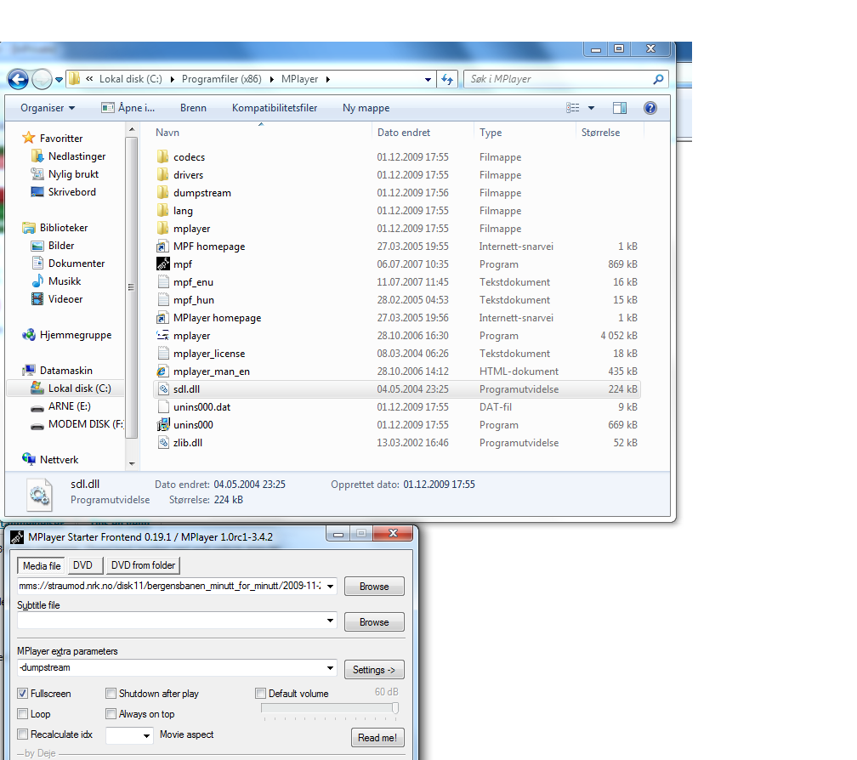Open the Organiser dropdown menu
The height and width of the screenshot is (760, 857).
(x=48, y=108)
